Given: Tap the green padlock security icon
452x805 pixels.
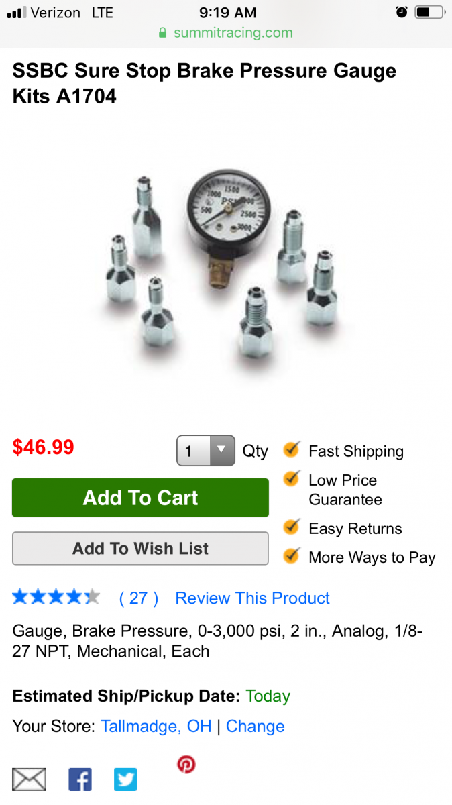Looking at the screenshot, I should [x=162, y=33].
